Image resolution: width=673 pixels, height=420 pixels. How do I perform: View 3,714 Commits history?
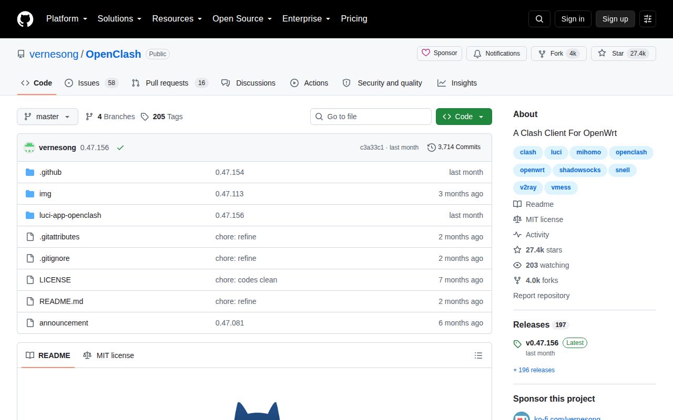pos(454,148)
